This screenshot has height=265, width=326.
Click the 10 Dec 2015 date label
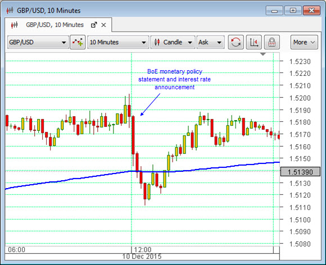pos(142,257)
